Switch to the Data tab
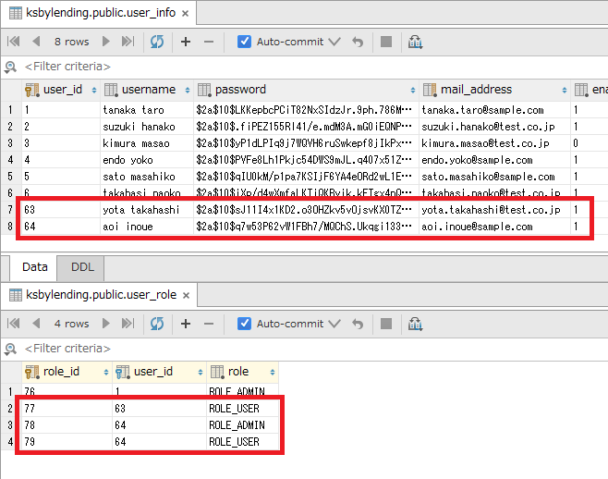Screen dimensions: 608x479 [35, 267]
